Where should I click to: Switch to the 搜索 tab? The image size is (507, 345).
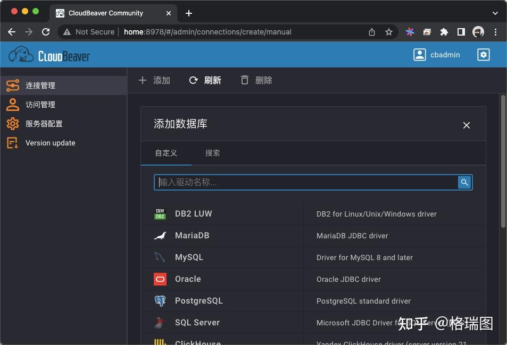[x=213, y=153]
